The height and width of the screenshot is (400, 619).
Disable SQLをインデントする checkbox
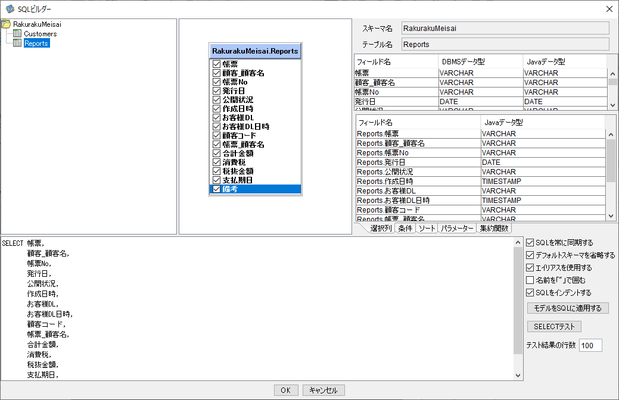[x=530, y=293]
